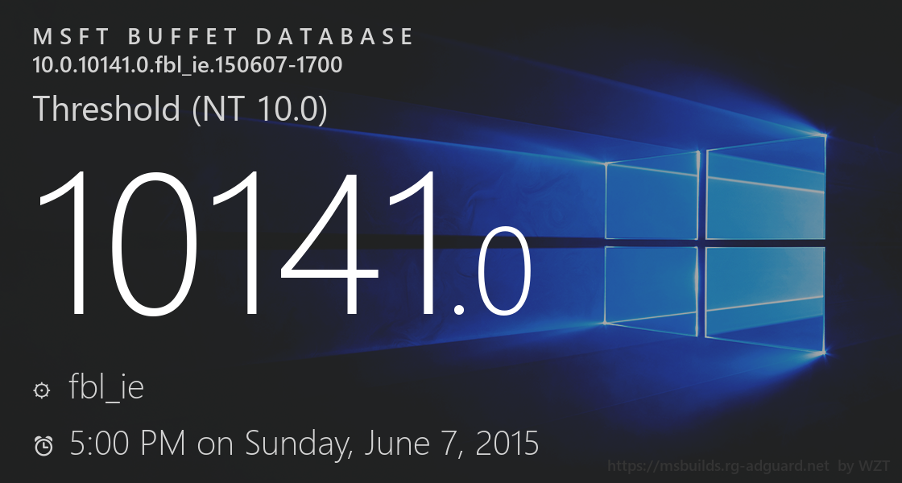Click the '5:00 PM' compile time text
This screenshot has width=902, height=483.
(x=127, y=443)
